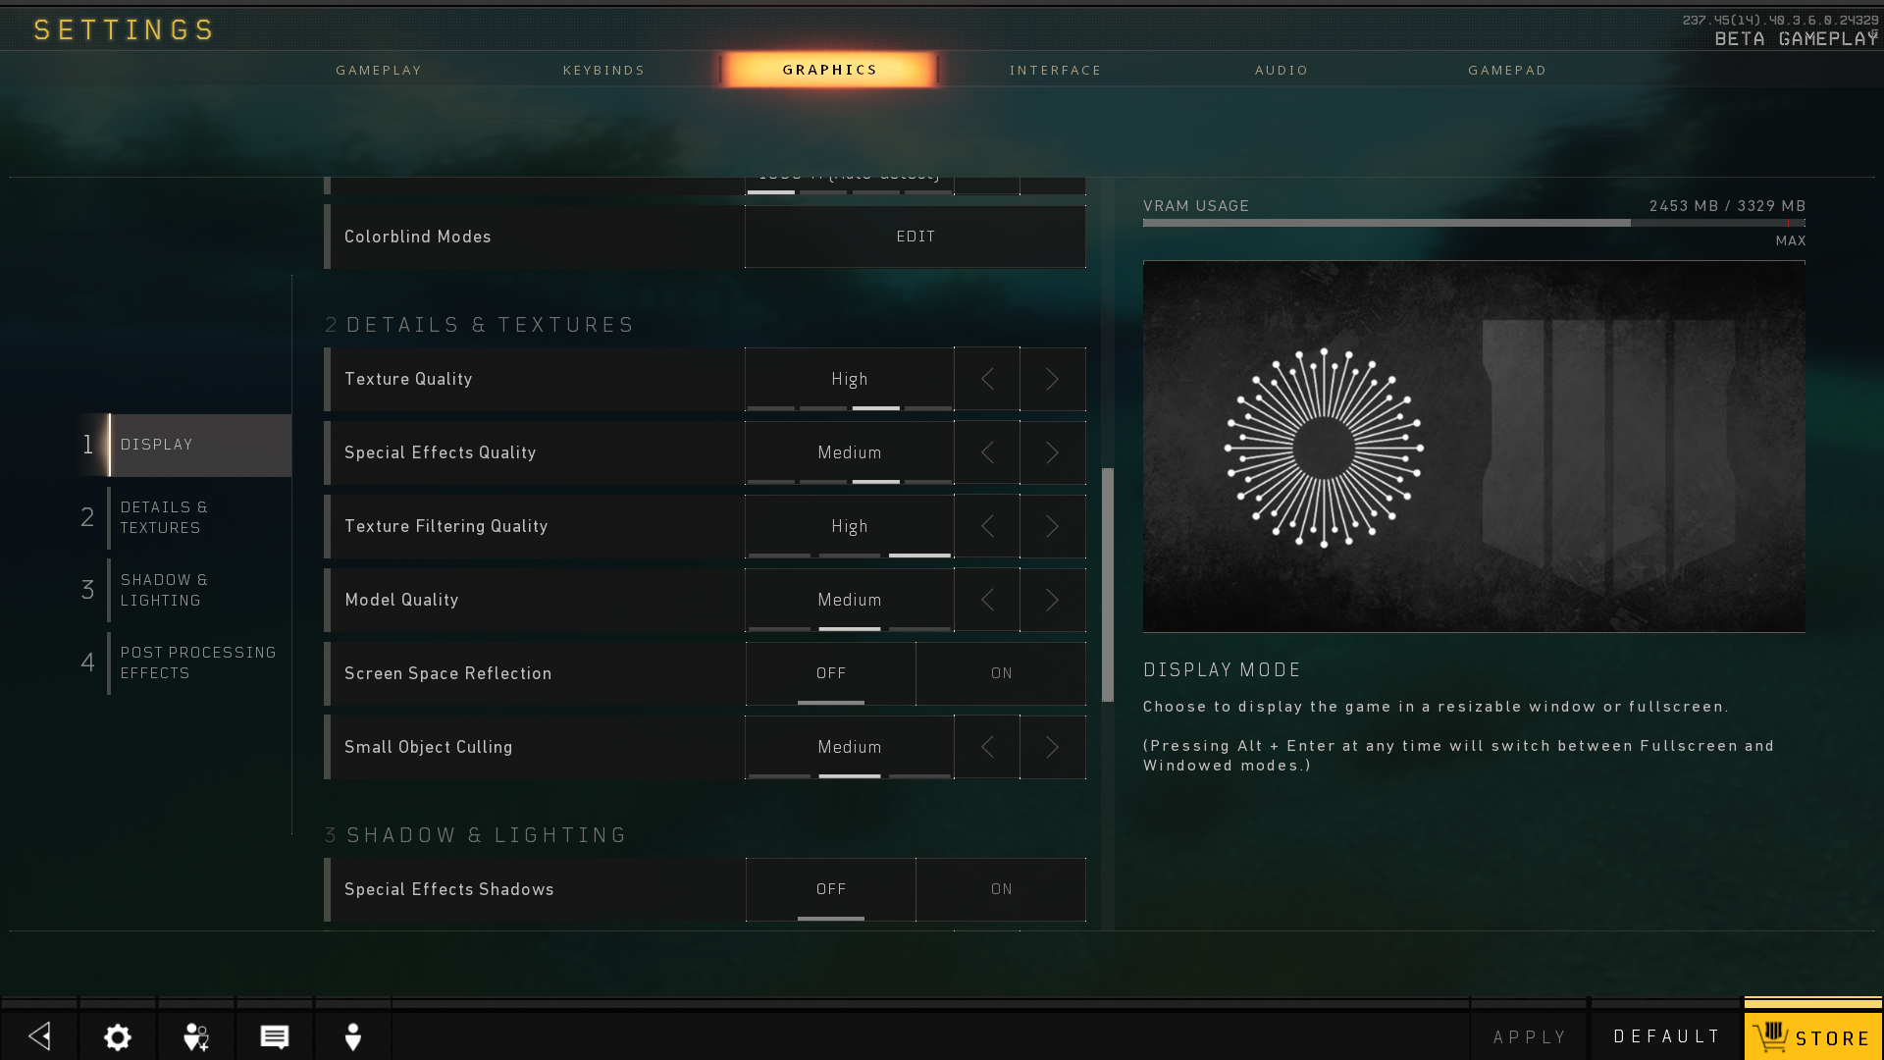The width and height of the screenshot is (1884, 1060).
Task: Enable Special Effects Shadows ON option
Action: [x=1001, y=889]
